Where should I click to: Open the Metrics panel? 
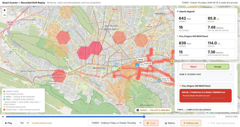[x=169, y=123]
